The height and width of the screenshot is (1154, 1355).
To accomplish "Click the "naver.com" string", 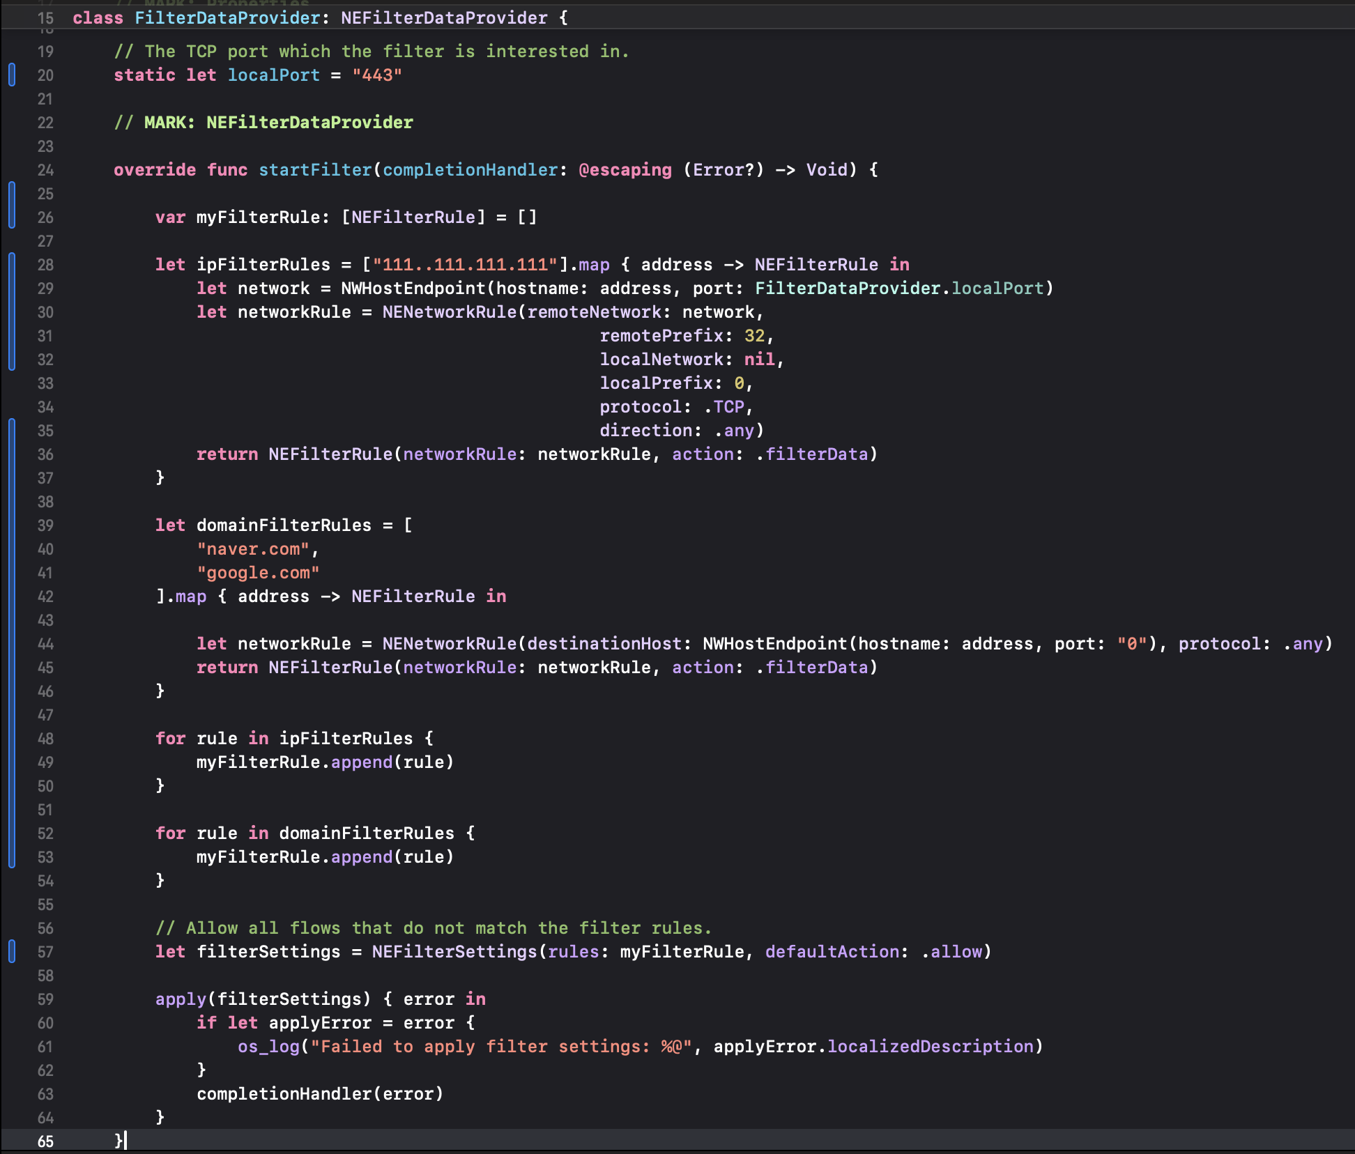I will (253, 549).
